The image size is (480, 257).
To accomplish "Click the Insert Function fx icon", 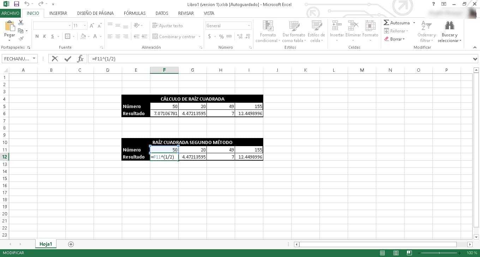I will click(80, 59).
